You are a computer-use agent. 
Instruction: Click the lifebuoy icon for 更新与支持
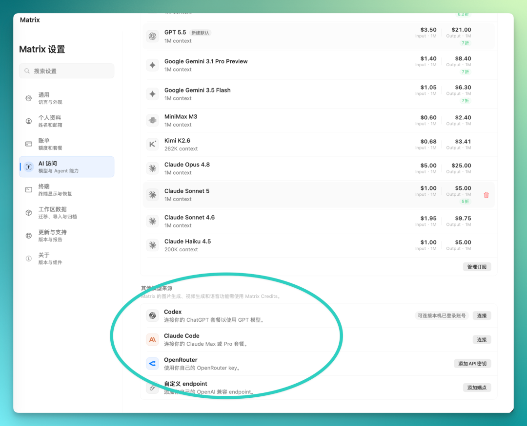click(x=29, y=236)
